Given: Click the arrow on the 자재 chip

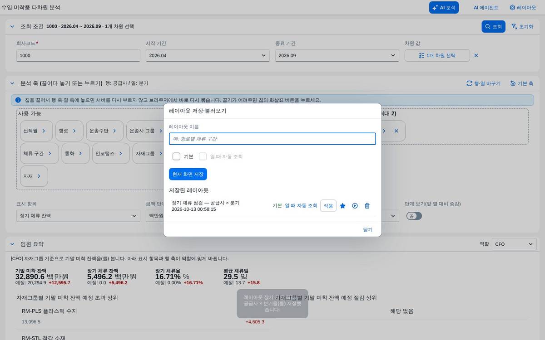Looking at the screenshot, I should 39,176.
